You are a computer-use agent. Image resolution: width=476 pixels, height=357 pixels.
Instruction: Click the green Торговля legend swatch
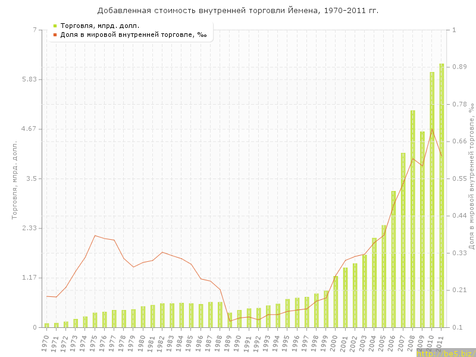(55, 26)
